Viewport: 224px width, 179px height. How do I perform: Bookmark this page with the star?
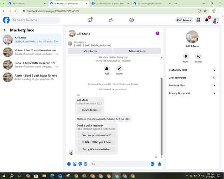coord(205,11)
